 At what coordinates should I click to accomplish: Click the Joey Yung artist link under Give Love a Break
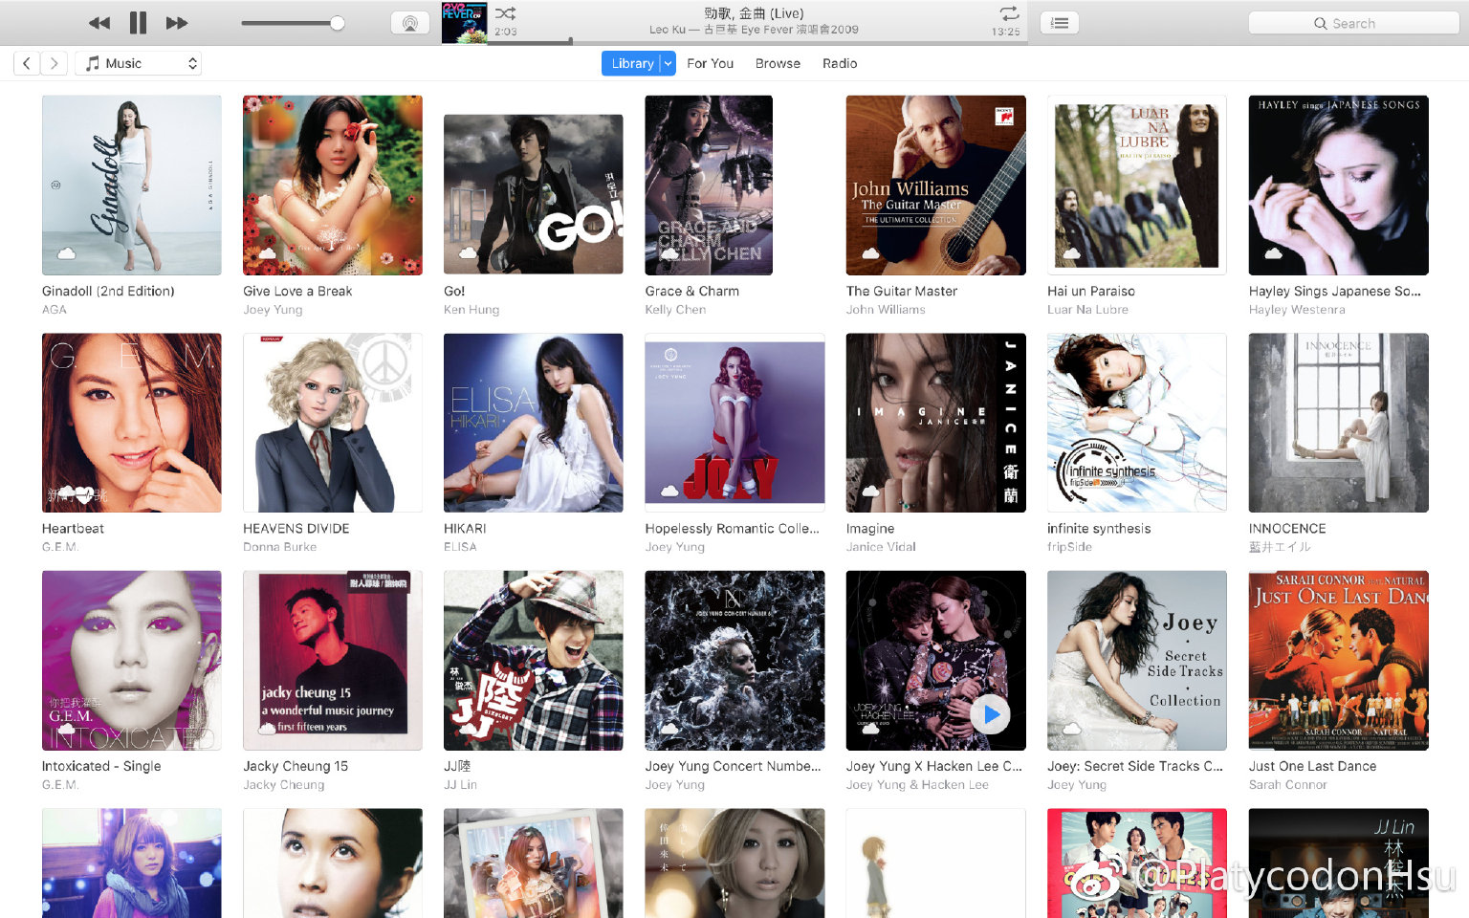(x=273, y=310)
